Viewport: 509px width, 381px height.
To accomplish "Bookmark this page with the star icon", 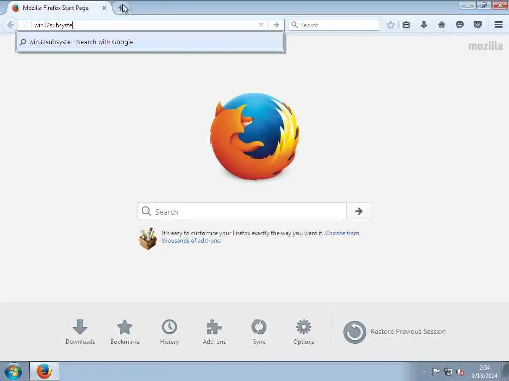I will (391, 25).
